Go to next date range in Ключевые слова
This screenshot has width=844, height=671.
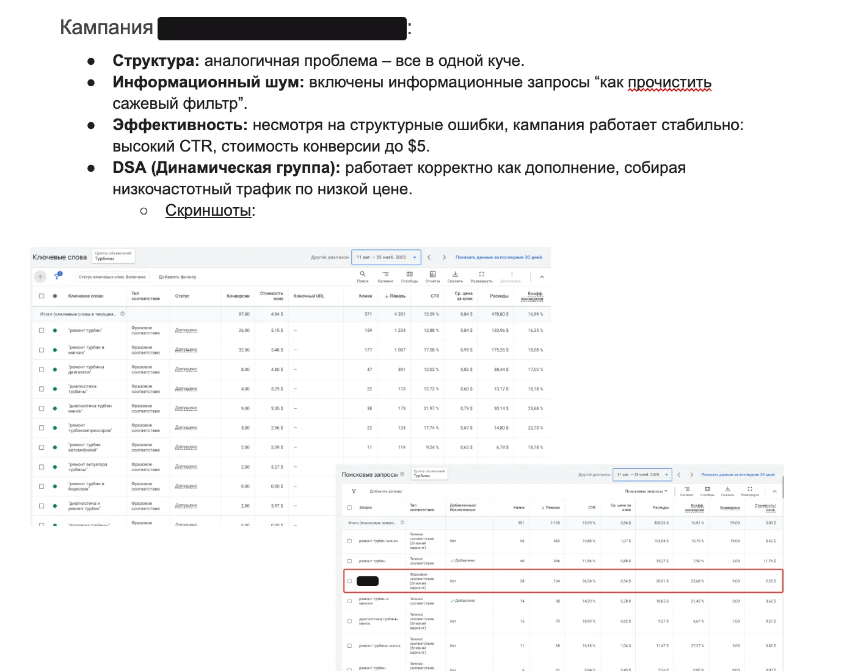[x=444, y=257]
